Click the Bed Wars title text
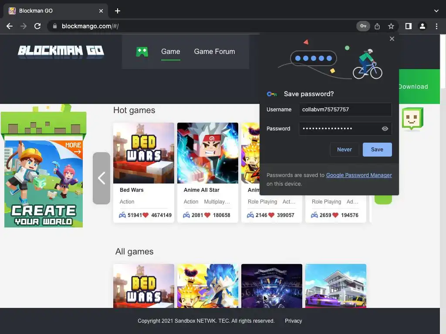 tap(132, 190)
